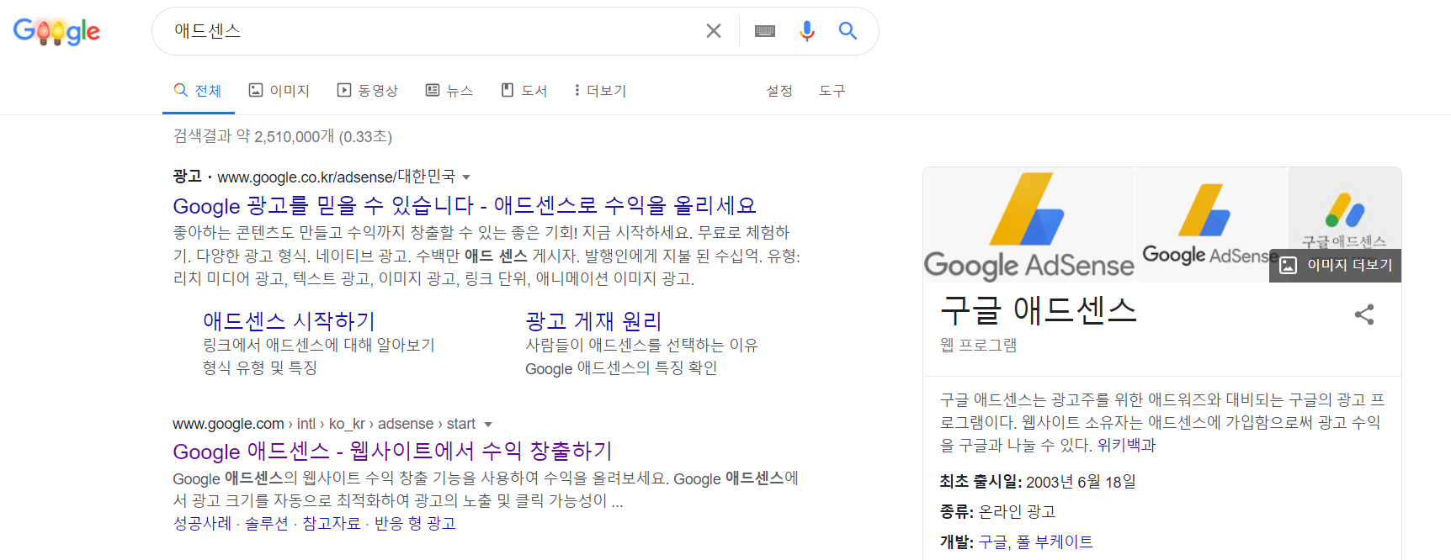
Task: Click the 웹 프로그램 subtitle
Action: click(x=978, y=345)
